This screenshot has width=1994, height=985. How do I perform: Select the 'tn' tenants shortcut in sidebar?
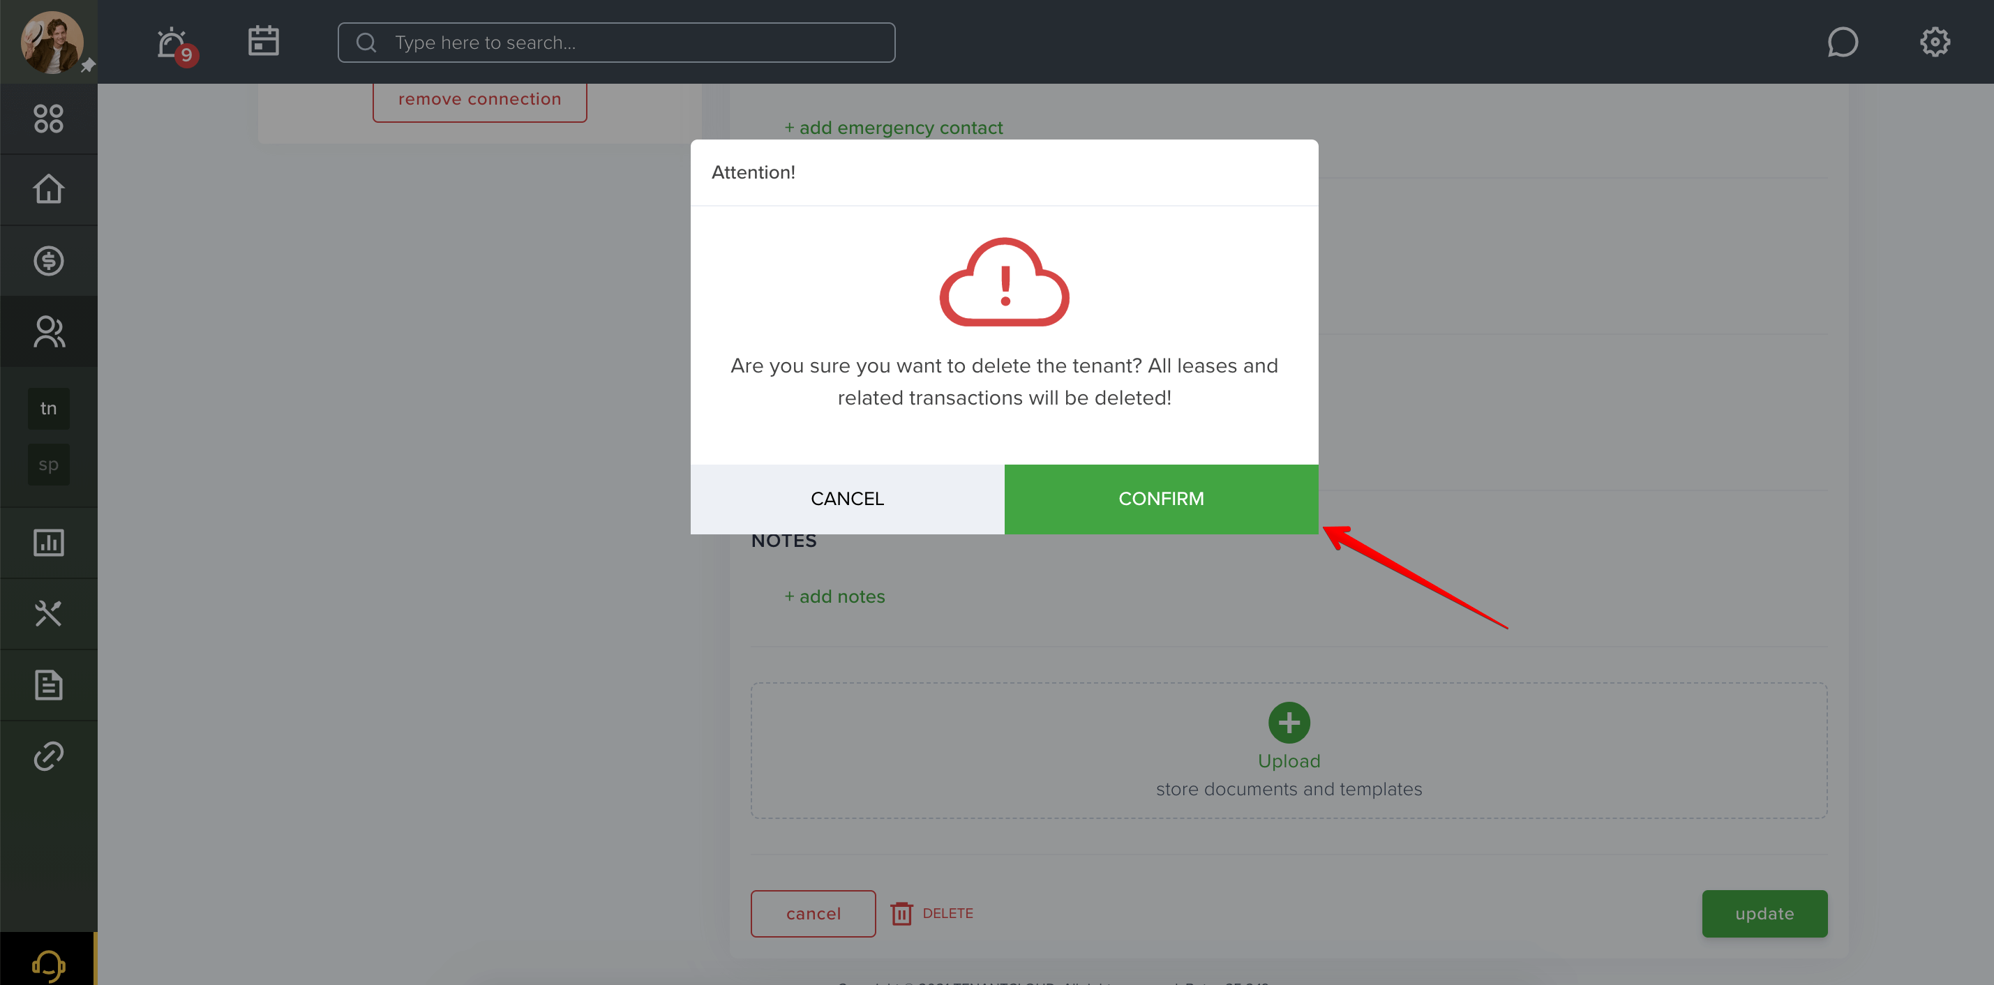point(49,409)
